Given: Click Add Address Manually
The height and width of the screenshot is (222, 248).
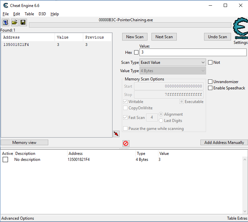Looking at the screenshot, I should coord(224,143).
